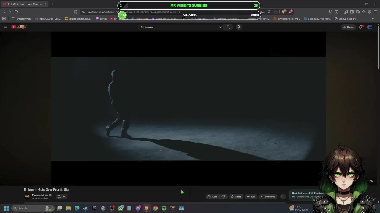
Task: Open weather widget showing -15°C
Action: [300, 208]
